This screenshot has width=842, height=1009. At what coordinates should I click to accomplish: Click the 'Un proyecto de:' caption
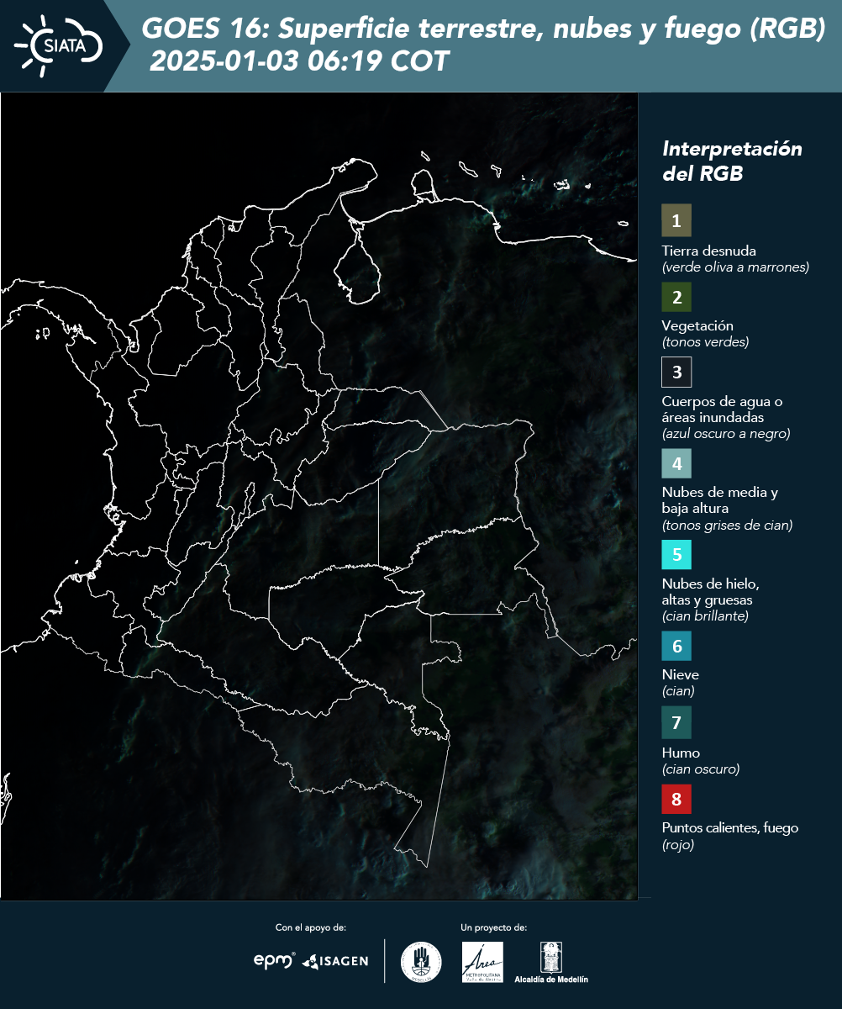click(x=494, y=927)
